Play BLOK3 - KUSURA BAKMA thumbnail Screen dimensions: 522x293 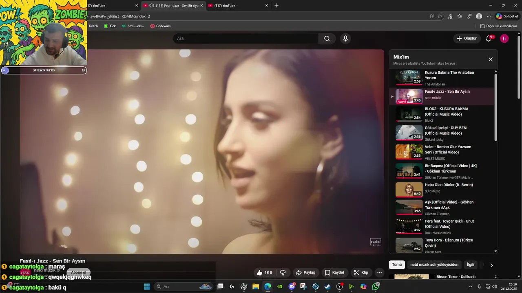coord(409,114)
